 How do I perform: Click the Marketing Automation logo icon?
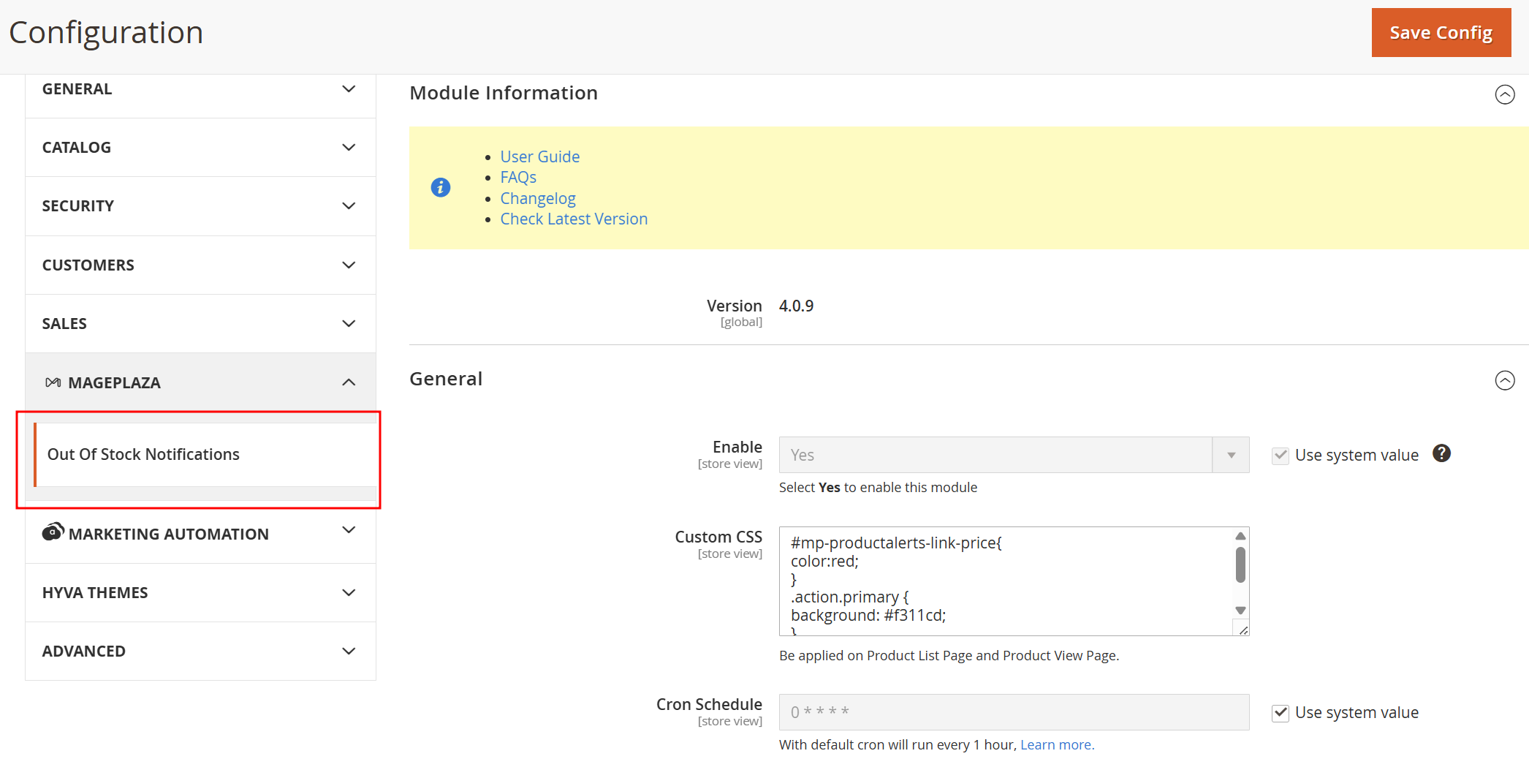coord(53,532)
